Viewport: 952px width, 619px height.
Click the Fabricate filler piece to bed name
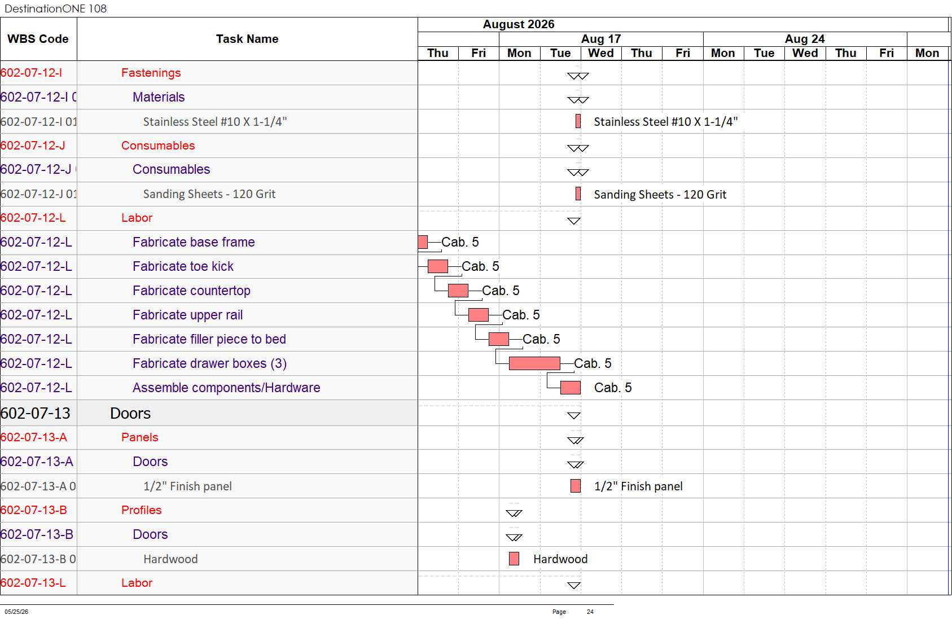click(209, 339)
